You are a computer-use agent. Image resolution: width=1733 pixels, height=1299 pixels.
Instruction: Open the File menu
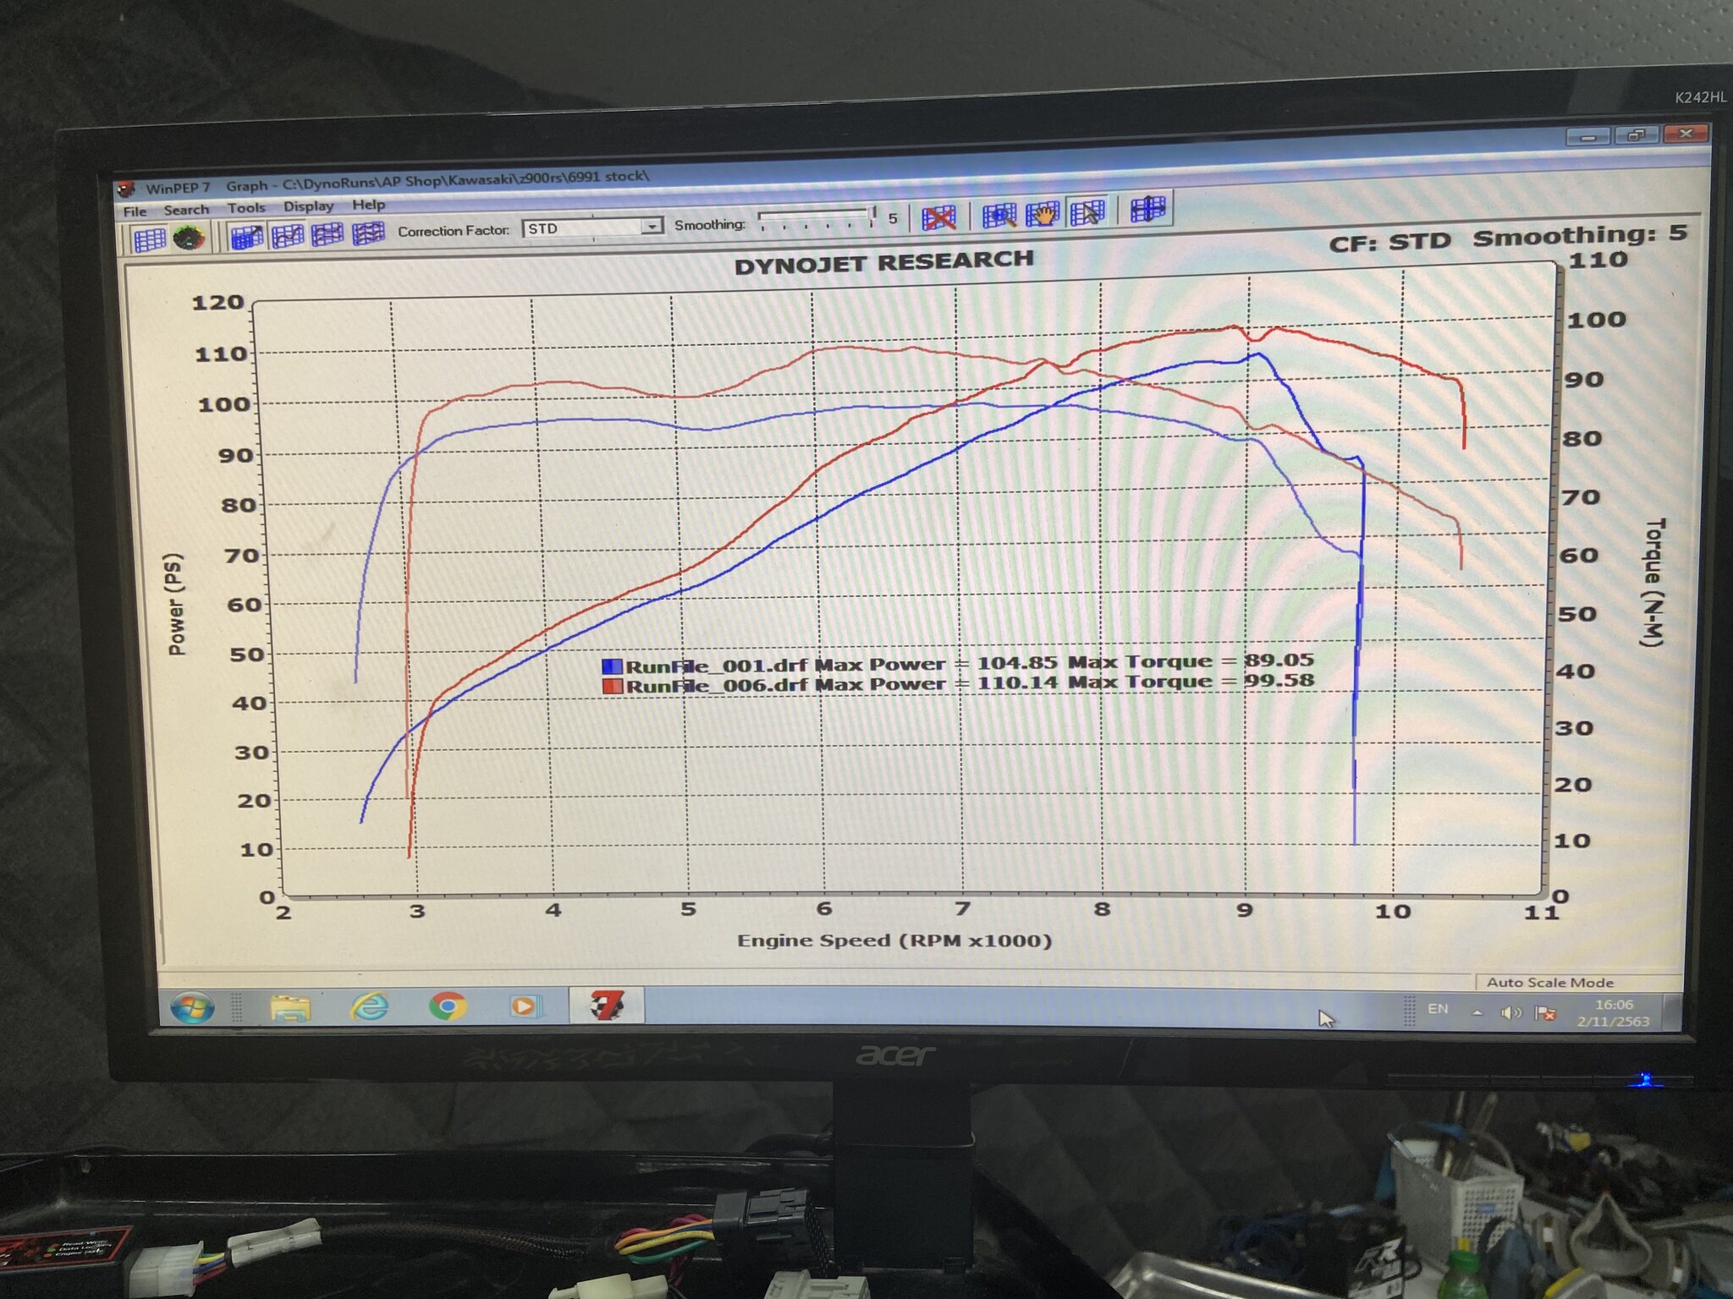(x=135, y=211)
